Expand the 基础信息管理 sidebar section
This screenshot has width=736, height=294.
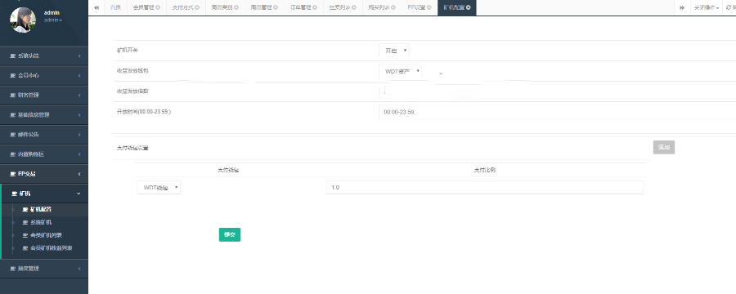tap(44, 115)
